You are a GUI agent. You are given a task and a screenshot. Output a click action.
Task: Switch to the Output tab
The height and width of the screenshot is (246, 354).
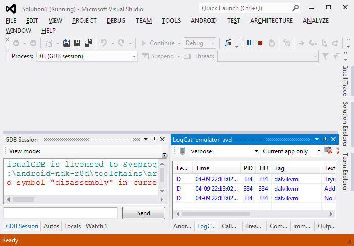pyautogui.click(x=327, y=226)
